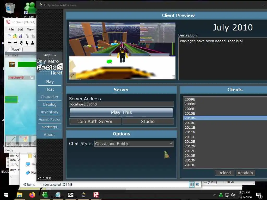Select the Place1 tab in Roblox
Viewport: 267px width, 200px height.
tap(16, 49)
